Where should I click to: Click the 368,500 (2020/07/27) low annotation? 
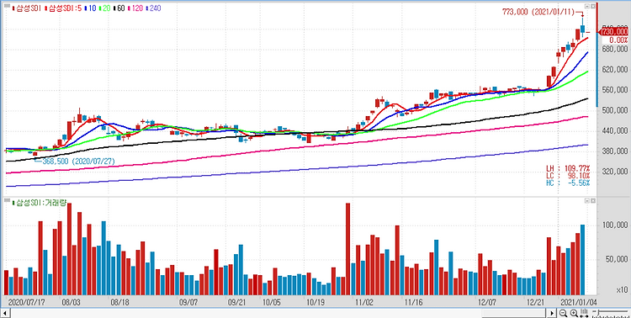(x=77, y=161)
